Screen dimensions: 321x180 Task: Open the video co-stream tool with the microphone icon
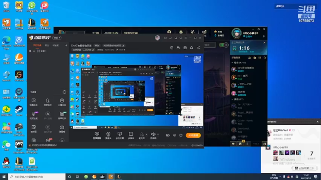[x=34, y=116]
